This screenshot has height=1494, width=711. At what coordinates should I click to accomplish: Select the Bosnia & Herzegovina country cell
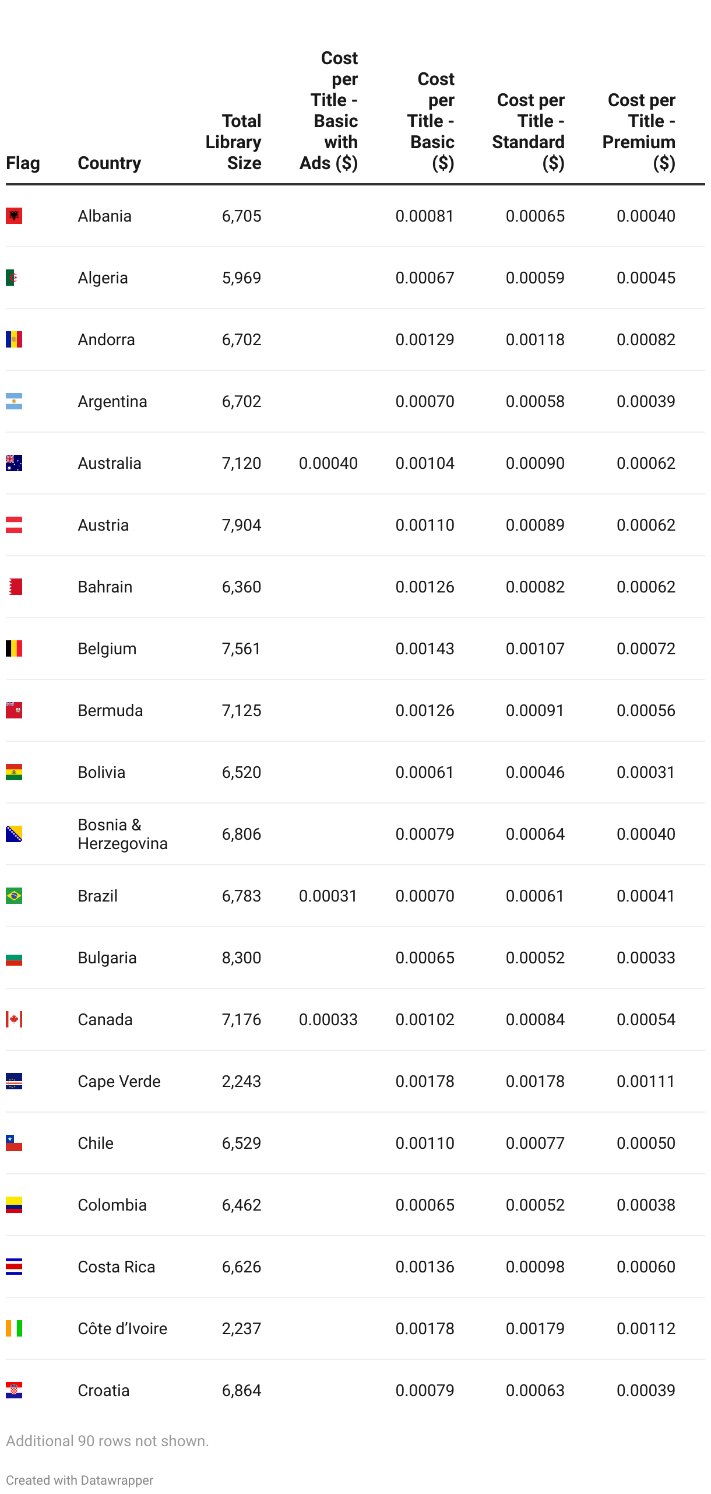pos(123,834)
